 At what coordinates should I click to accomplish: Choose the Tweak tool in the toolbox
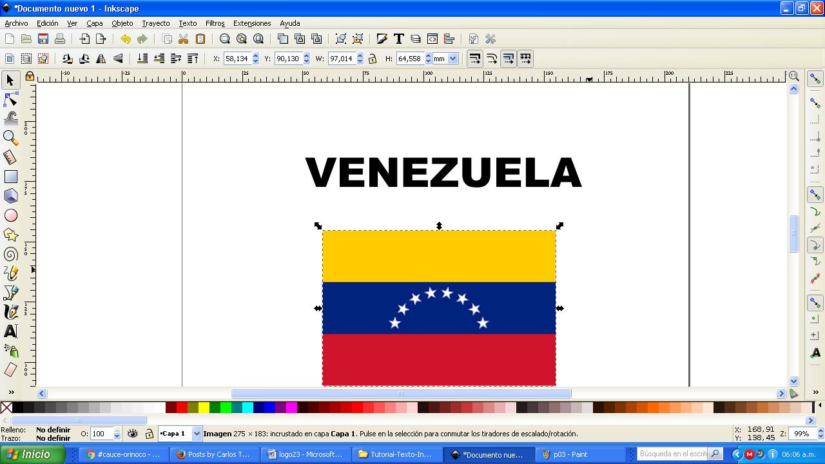(x=11, y=119)
